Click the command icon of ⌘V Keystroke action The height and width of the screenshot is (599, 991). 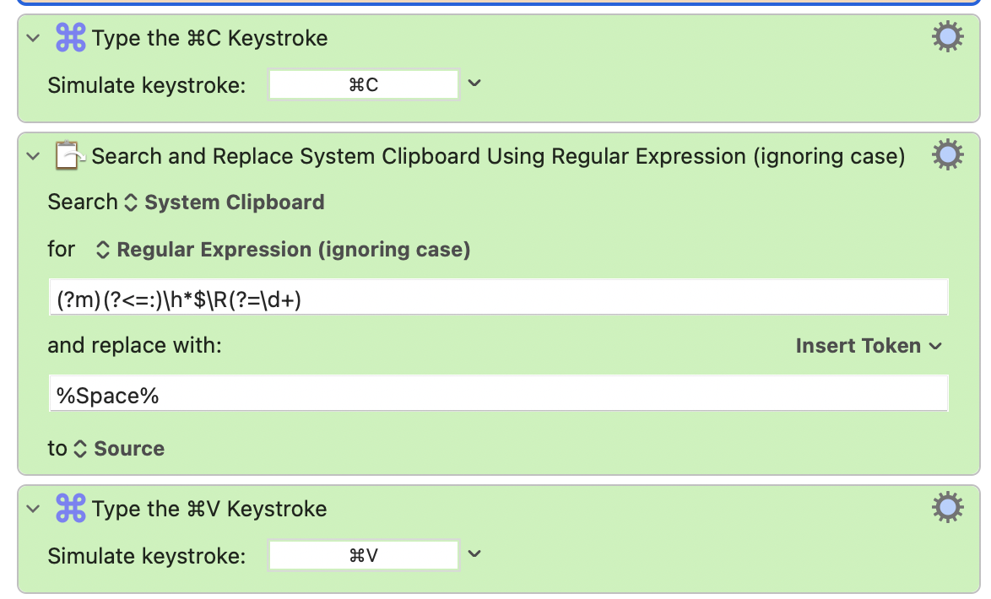tap(70, 508)
